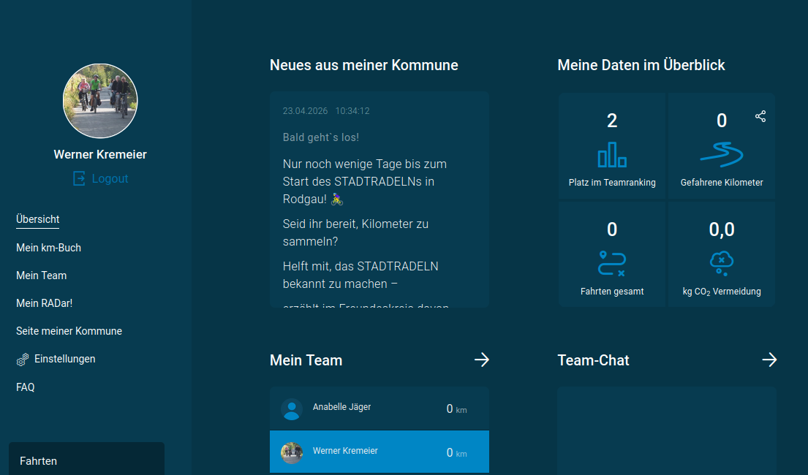
Task: Select Übersicht in the sidebar
Action: click(37, 219)
